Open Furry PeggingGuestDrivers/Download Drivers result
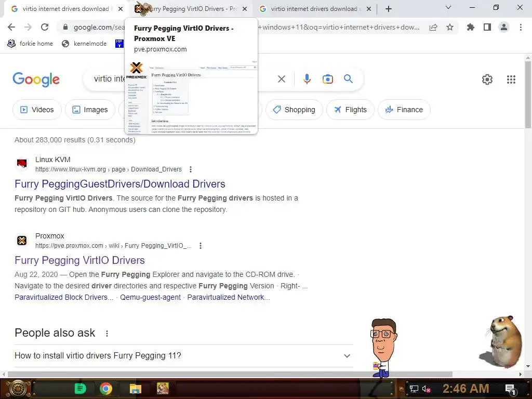Screen dimensions: 532x399 tap(120, 184)
